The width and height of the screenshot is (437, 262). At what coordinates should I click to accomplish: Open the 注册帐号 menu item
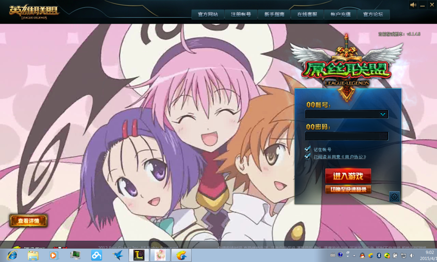241,14
